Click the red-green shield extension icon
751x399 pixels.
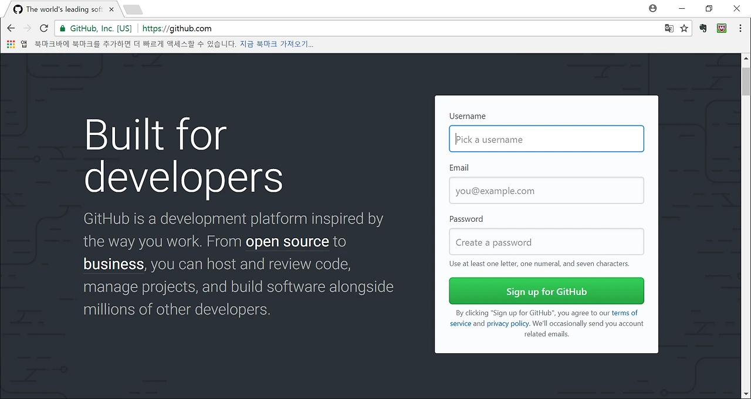tap(722, 28)
